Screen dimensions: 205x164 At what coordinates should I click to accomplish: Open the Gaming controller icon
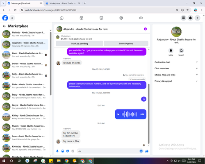pos(141,18)
